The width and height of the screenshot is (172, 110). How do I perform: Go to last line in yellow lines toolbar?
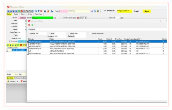point(16,45)
